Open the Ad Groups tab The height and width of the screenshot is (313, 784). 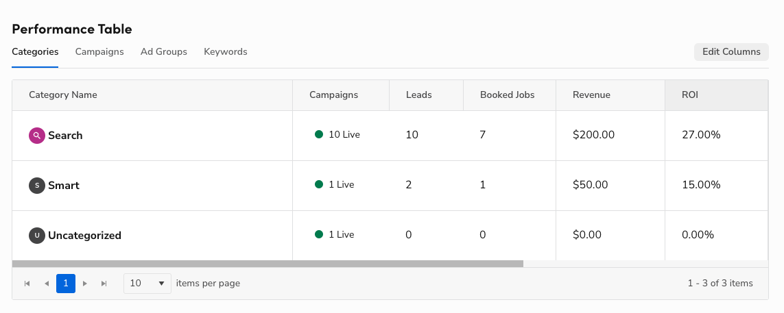coord(164,52)
